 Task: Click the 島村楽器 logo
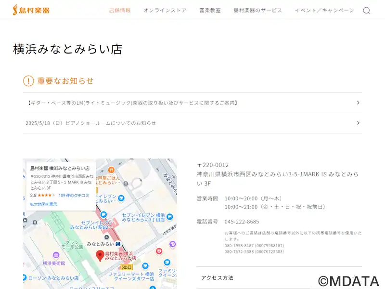click(x=31, y=10)
